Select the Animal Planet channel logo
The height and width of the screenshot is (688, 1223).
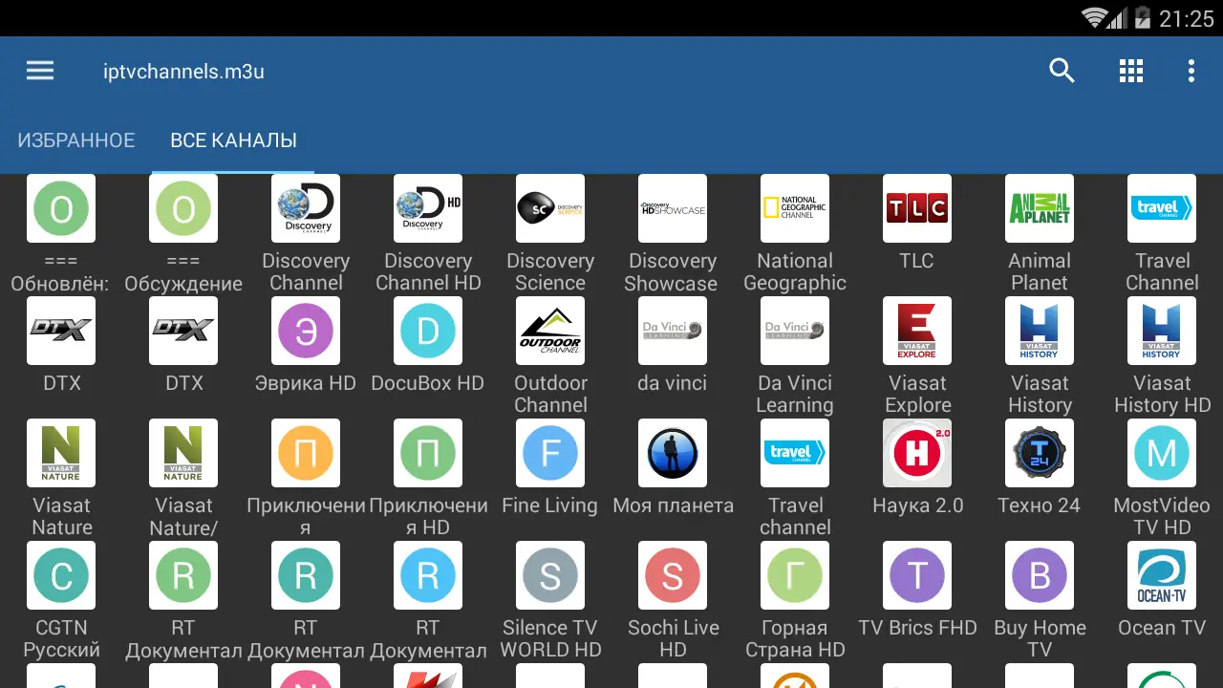pyautogui.click(x=1039, y=208)
